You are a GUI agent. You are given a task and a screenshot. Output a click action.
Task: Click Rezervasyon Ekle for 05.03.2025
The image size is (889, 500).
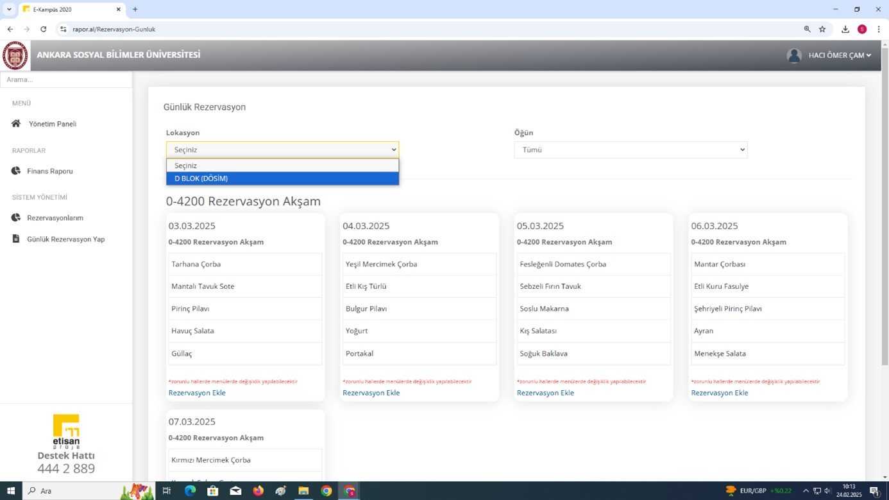(545, 393)
